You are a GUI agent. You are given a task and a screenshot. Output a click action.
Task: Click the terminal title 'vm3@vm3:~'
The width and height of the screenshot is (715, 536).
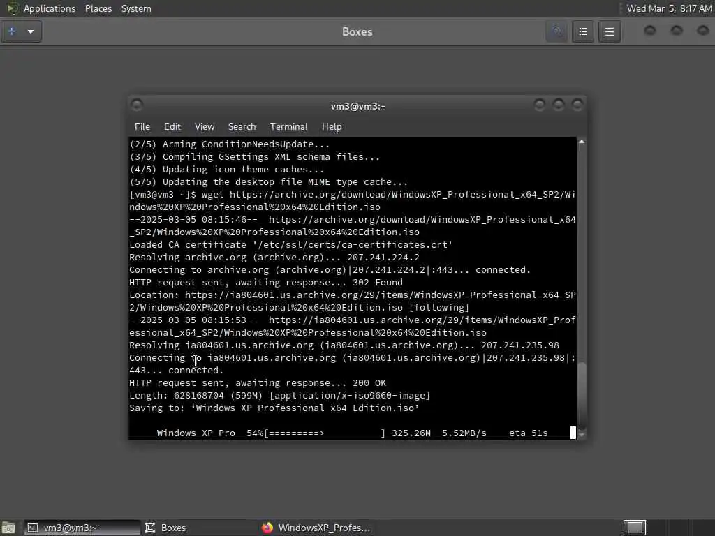[x=358, y=106]
